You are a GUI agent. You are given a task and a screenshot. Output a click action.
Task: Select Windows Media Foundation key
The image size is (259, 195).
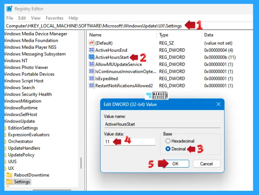tap(31, 40)
